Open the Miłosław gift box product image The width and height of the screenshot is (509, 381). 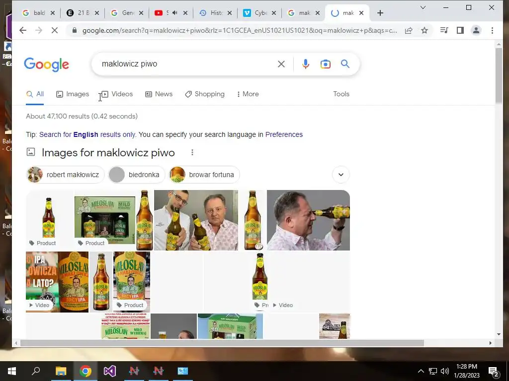105,220
